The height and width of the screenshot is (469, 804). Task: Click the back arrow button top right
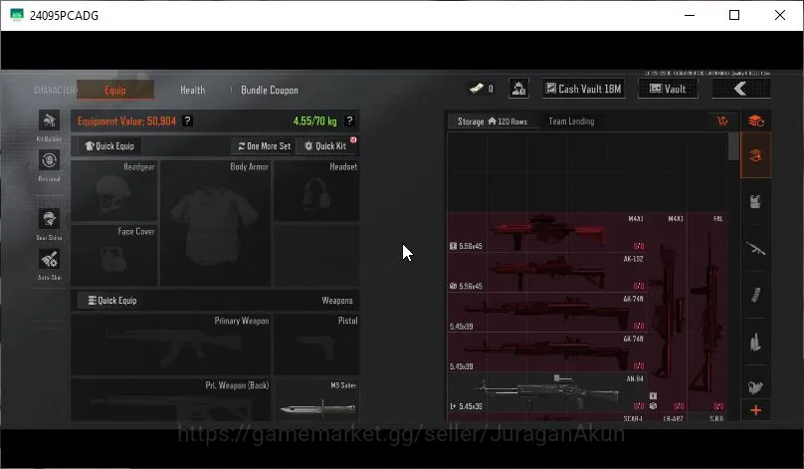741,89
